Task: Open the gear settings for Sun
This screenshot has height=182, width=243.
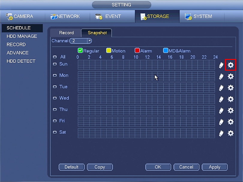Action: point(231,65)
